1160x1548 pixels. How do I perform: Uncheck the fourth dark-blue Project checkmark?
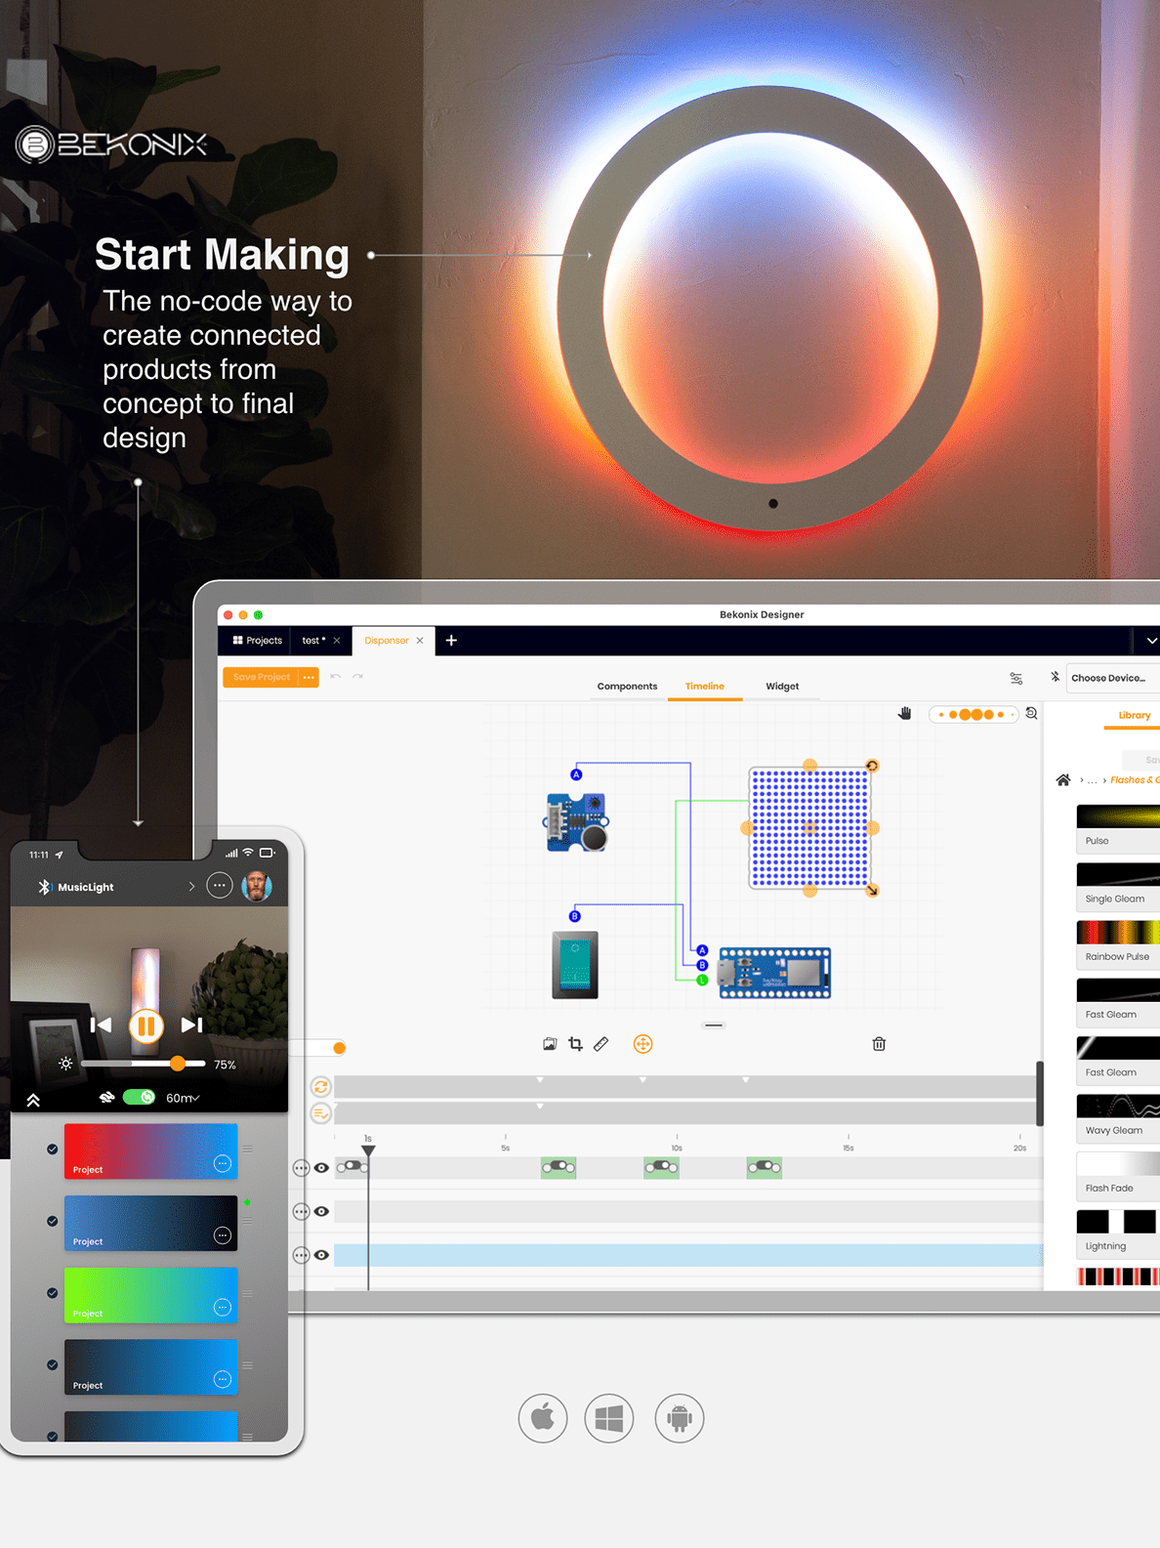[53, 1365]
